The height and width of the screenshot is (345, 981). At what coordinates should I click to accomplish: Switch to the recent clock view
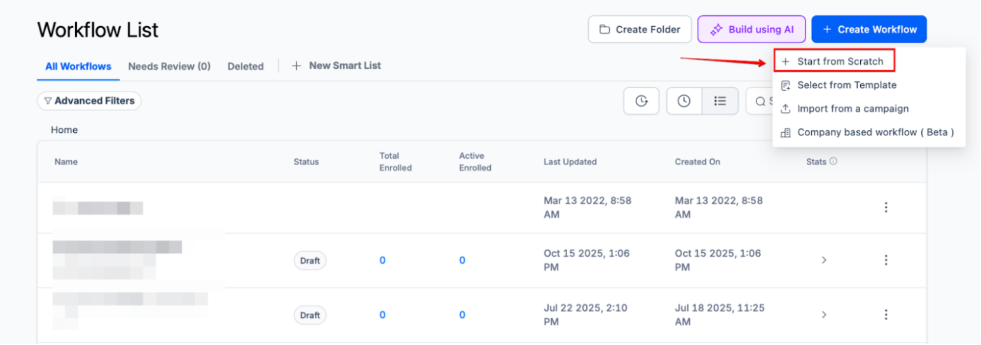(684, 101)
